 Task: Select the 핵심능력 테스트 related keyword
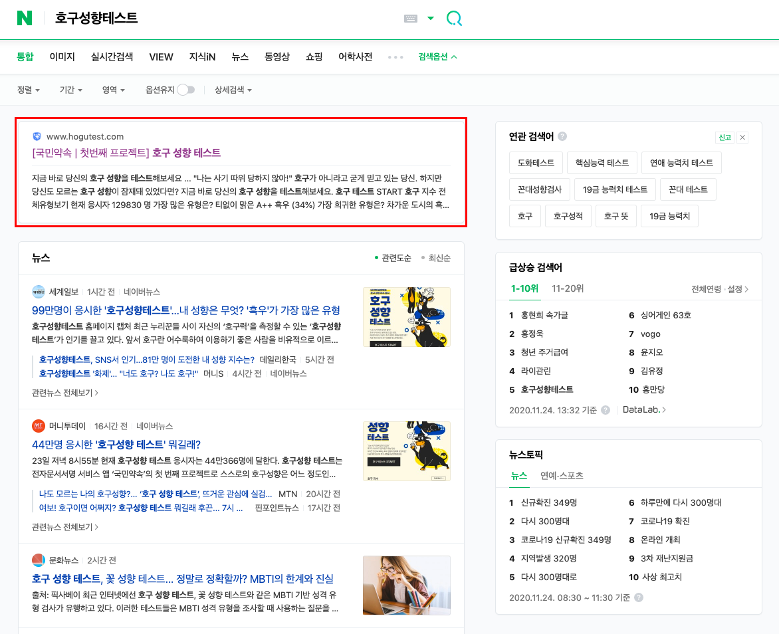(602, 162)
